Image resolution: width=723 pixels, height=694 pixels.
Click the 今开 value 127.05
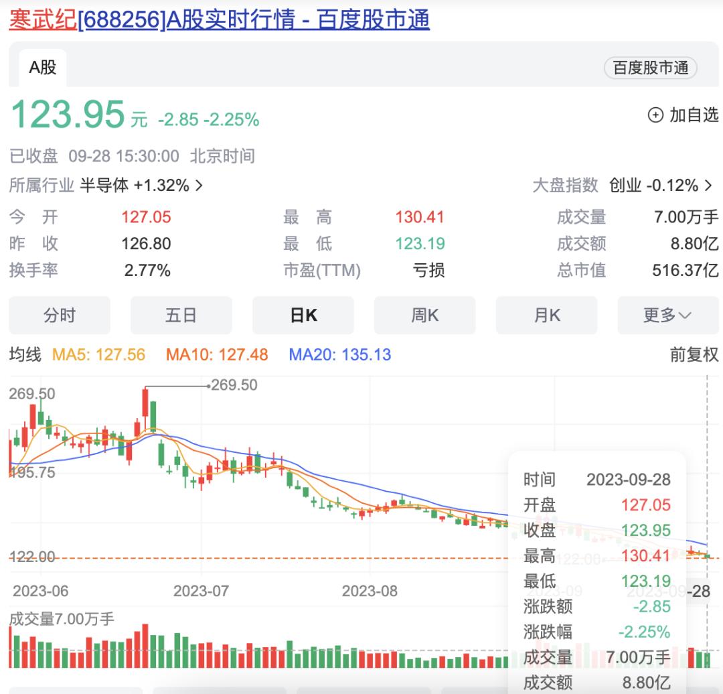coord(146,217)
